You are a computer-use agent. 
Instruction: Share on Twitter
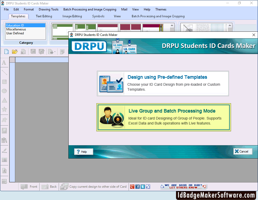click(143, 187)
